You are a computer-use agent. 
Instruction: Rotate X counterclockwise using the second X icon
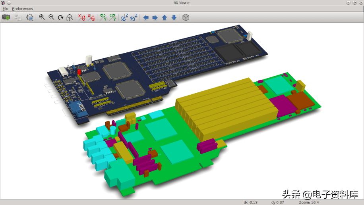click(x=91, y=17)
